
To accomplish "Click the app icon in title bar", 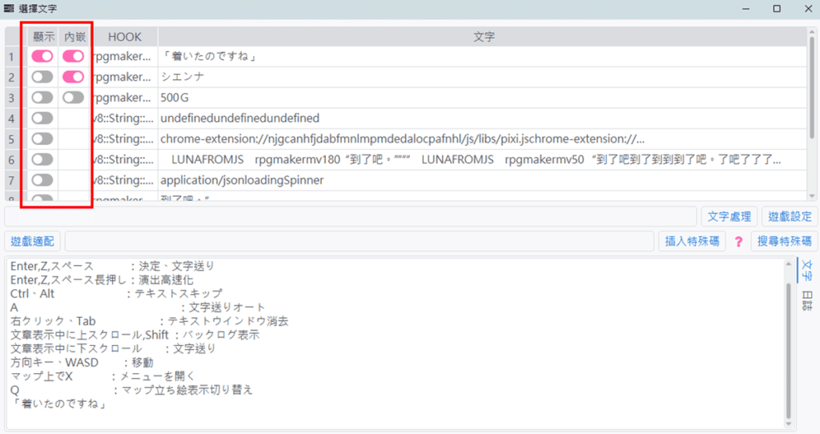I will click(9, 8).
